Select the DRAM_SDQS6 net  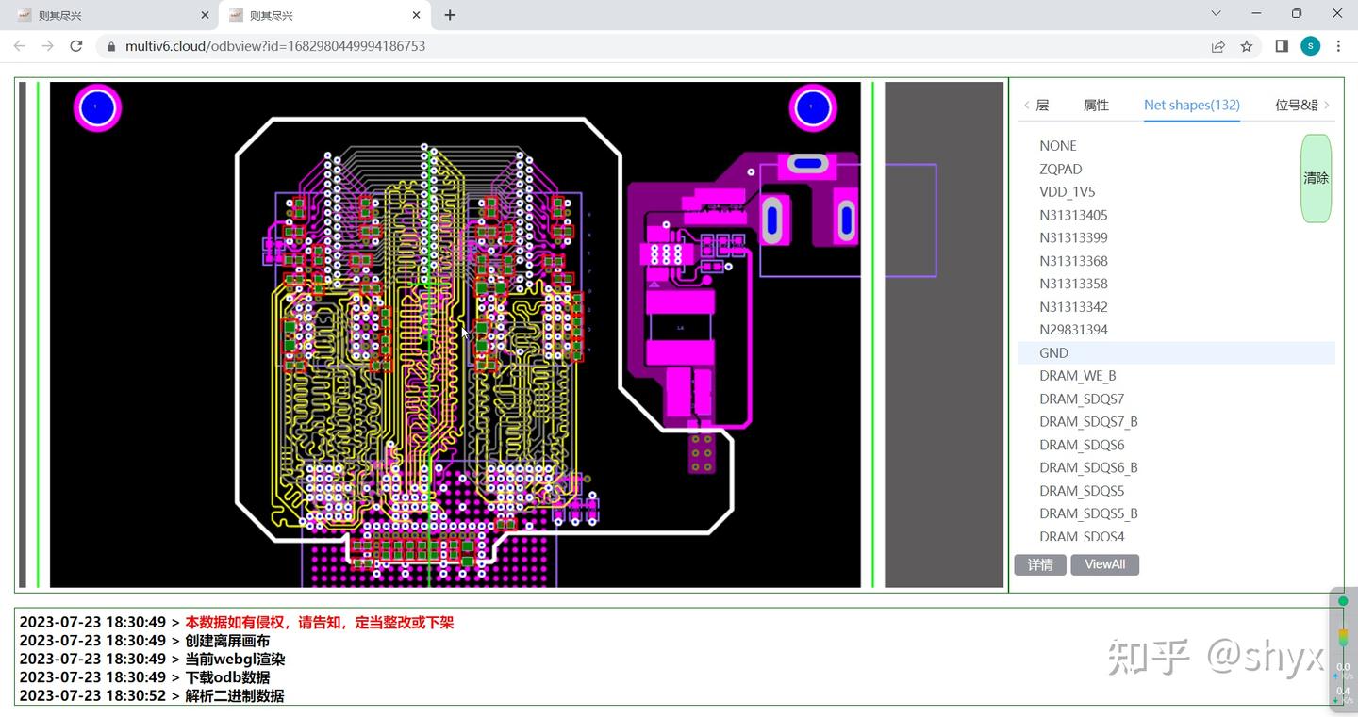click(1177, 445)
